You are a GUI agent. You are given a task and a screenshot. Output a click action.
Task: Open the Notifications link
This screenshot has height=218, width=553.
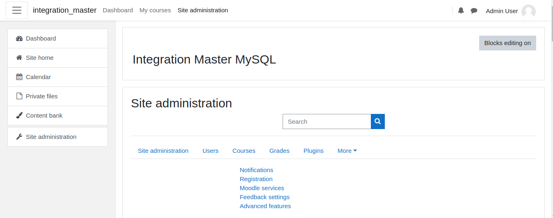pyautogui.click(x=256, y=170)
